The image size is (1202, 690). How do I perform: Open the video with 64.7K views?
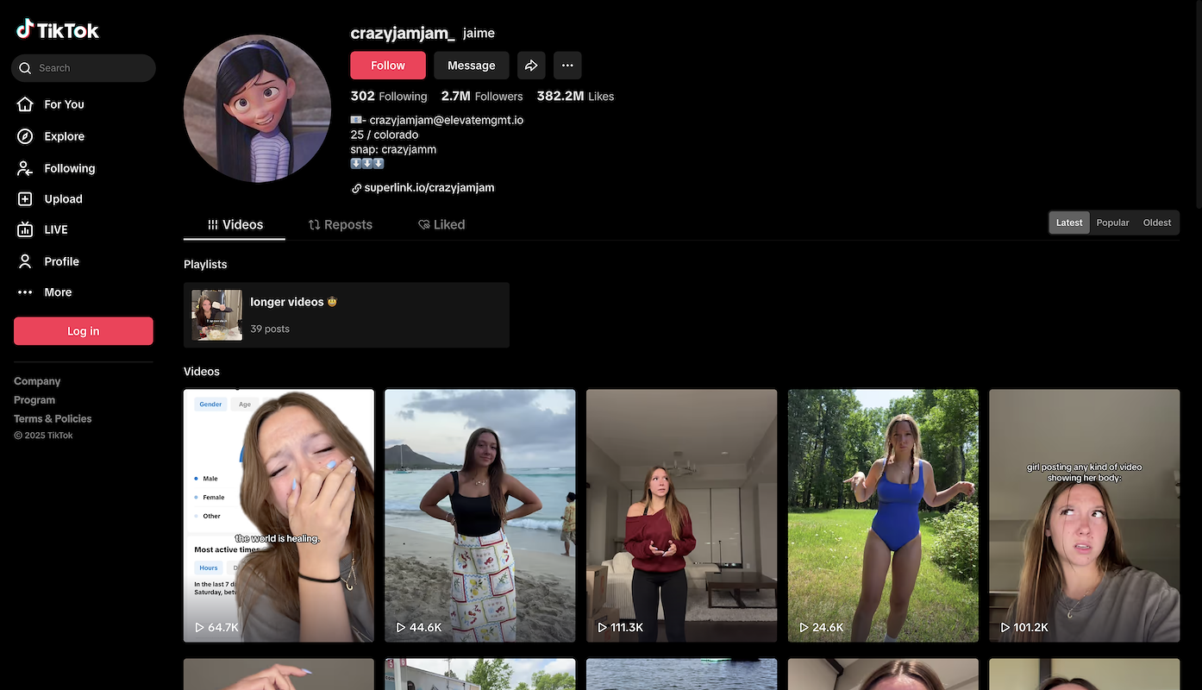click(279, 516)
